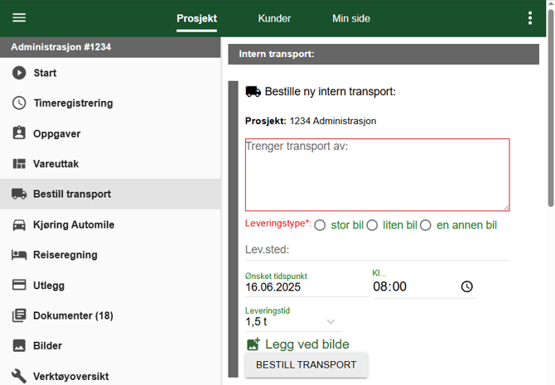The width and height of the screenshot is (555, 385).
Task: Click the add image icon
Action: pyautogui.click(x=253, y=344)
